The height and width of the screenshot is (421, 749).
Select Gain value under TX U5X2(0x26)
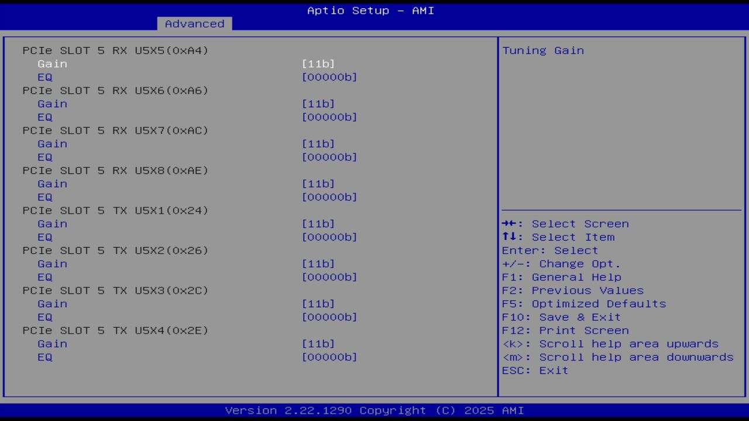point(318,264)
